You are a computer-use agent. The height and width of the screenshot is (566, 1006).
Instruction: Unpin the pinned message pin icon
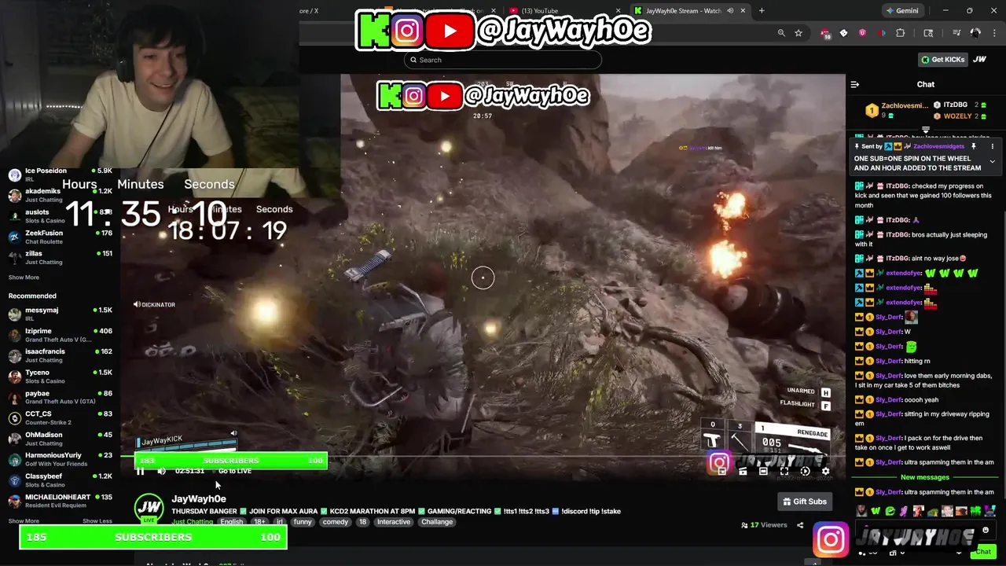point(973,147)
